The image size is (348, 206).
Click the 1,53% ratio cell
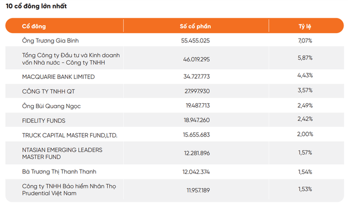tap(305, 189)
